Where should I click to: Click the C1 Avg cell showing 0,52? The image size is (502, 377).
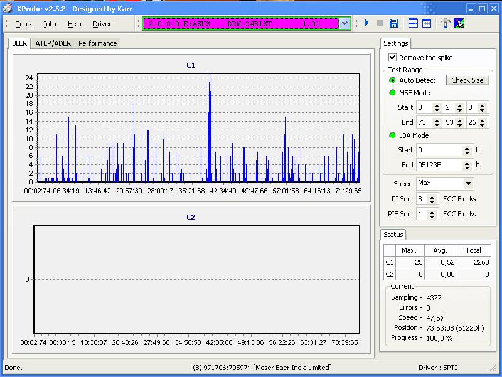[441, 262]
